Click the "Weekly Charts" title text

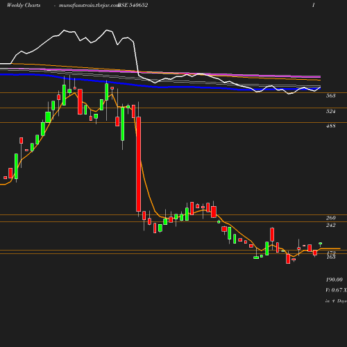pyautogui.click(x=24, y=5)
